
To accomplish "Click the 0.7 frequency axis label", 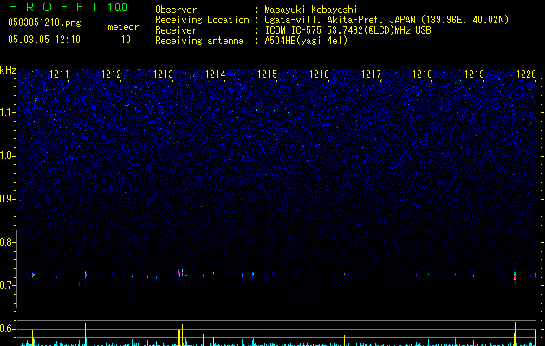I will pos(8,285).
